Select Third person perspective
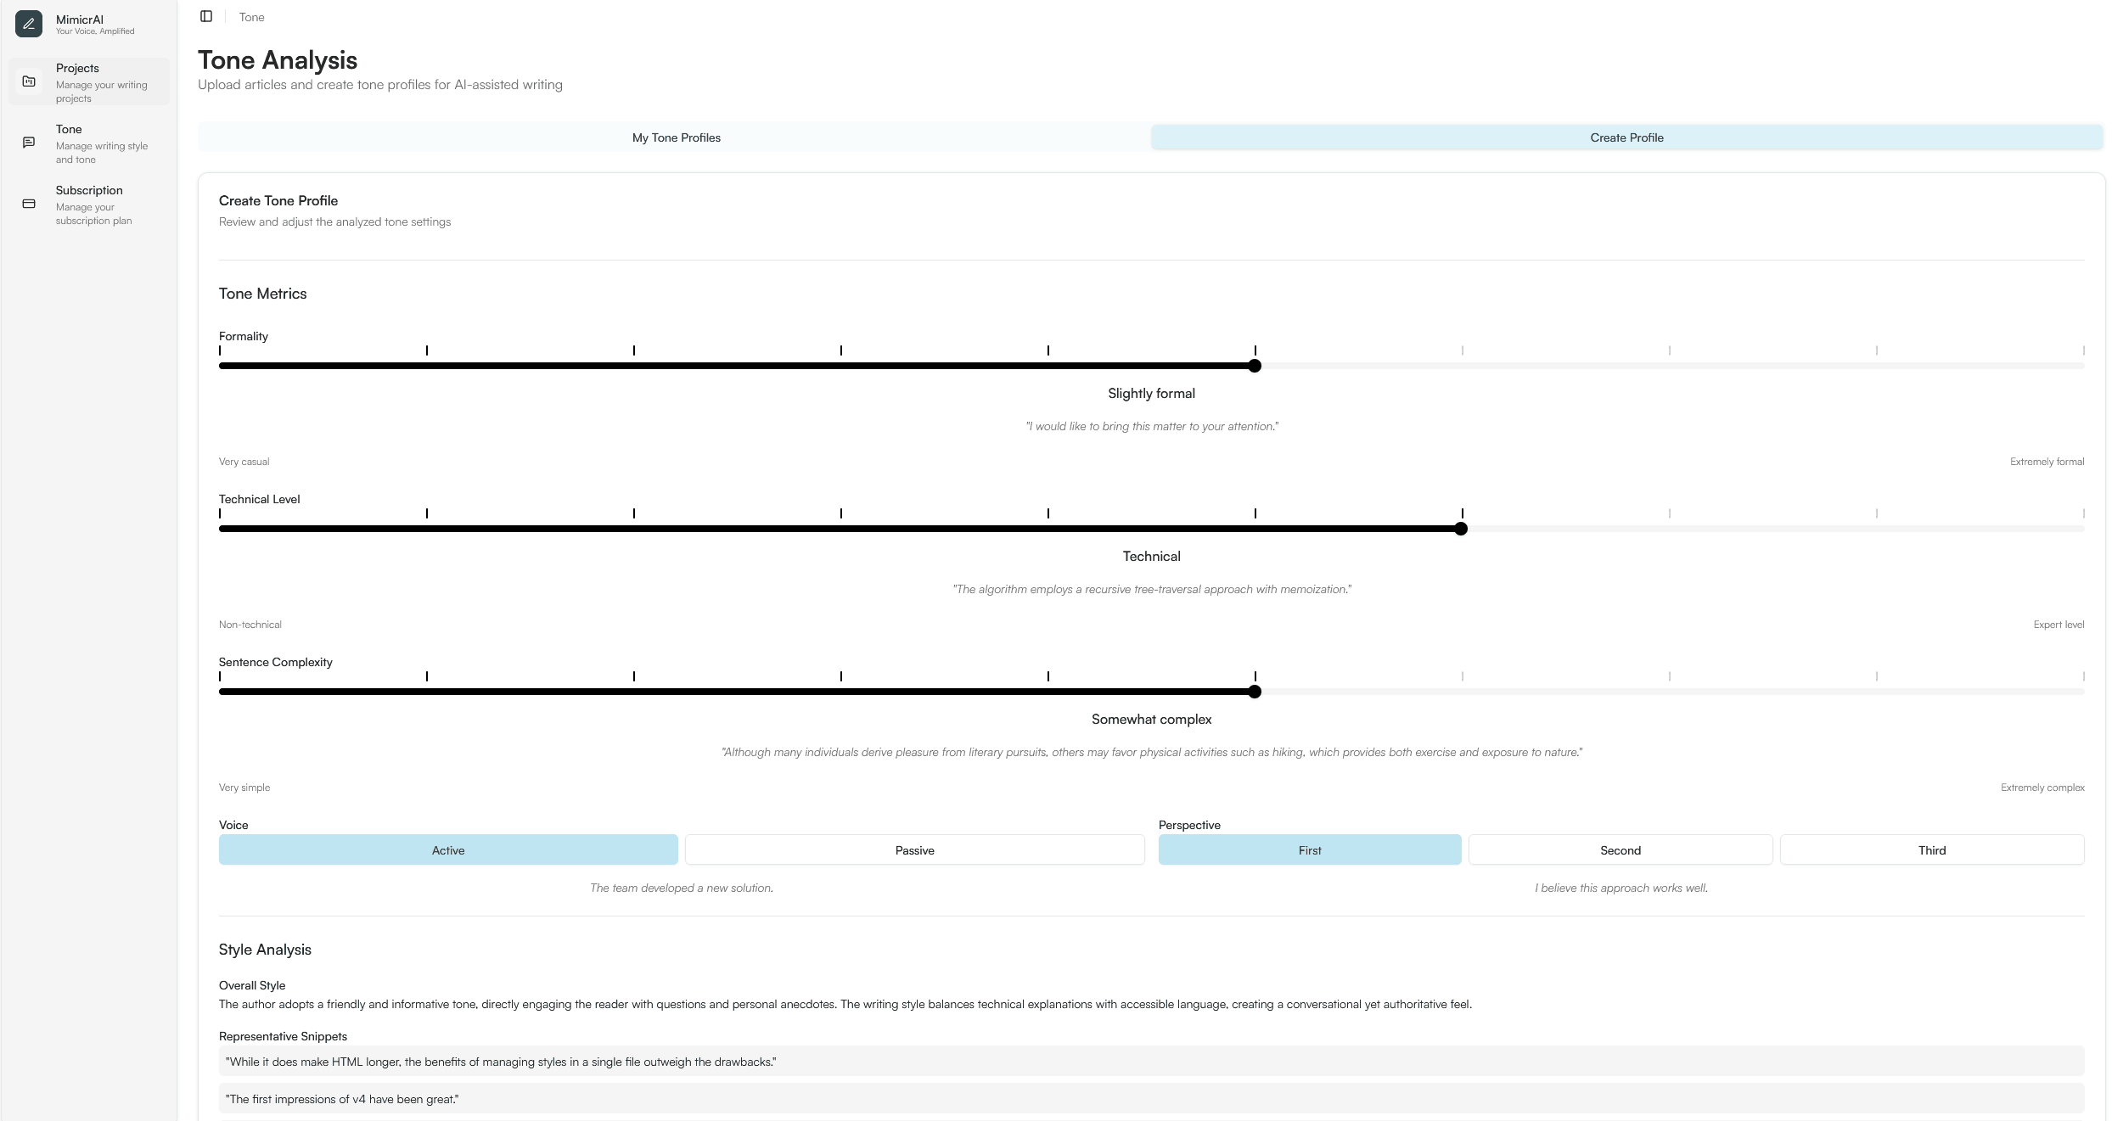This screenshot has height=1121, width=2112. point(1932,850)
